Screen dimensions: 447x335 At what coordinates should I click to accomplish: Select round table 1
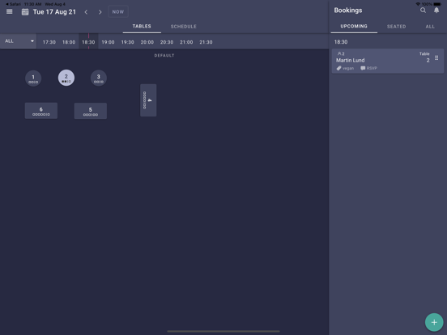33,78
